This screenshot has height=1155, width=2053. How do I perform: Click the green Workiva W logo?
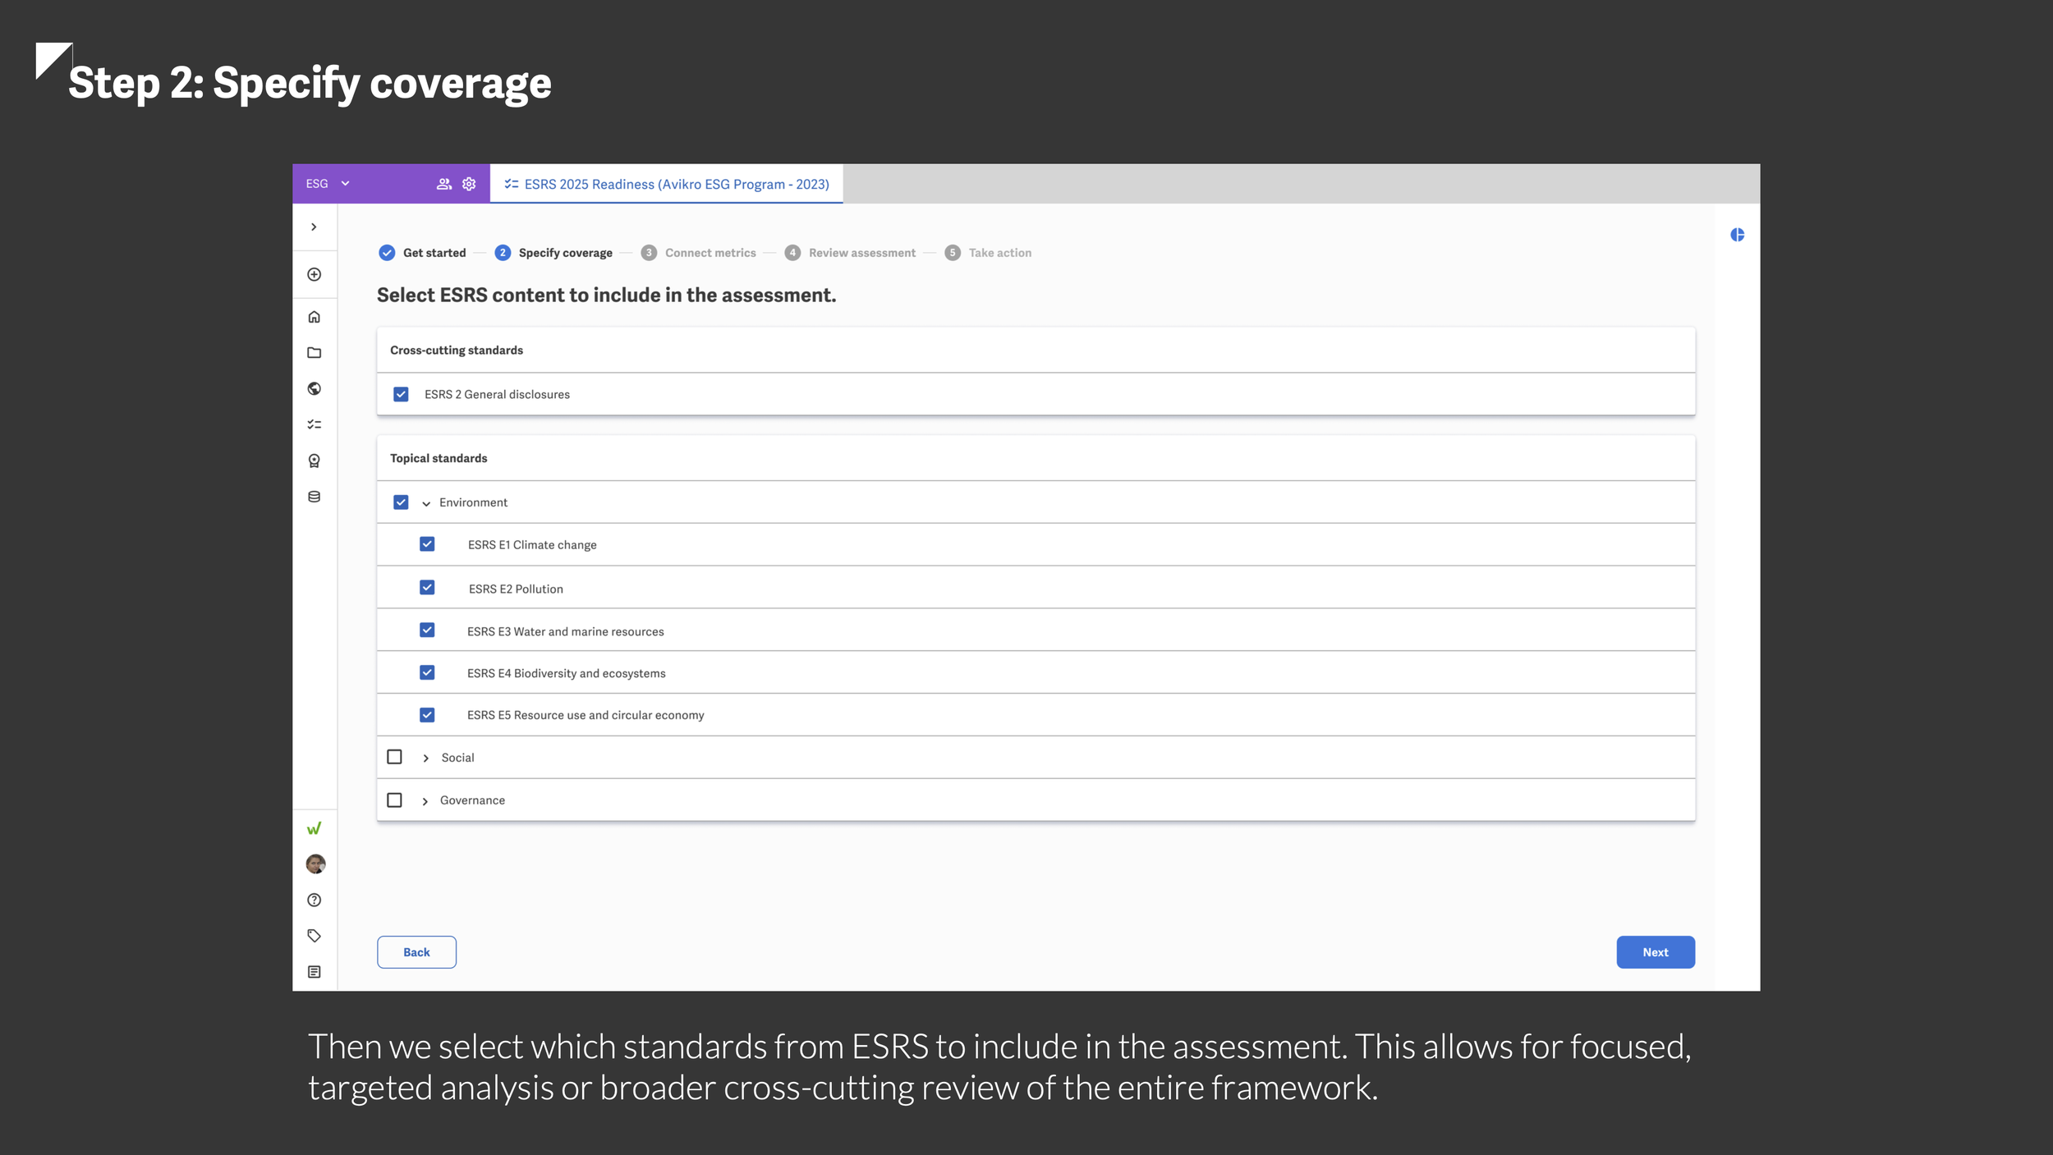314,828
